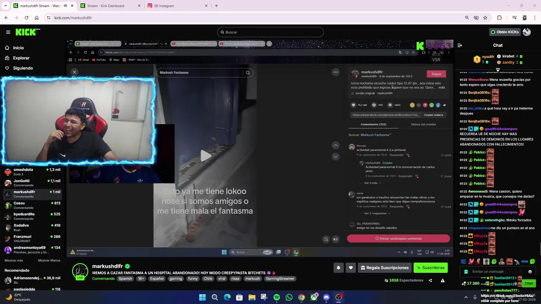
Task: Click the Regala Suscripciones button
Action: [384, 268]
